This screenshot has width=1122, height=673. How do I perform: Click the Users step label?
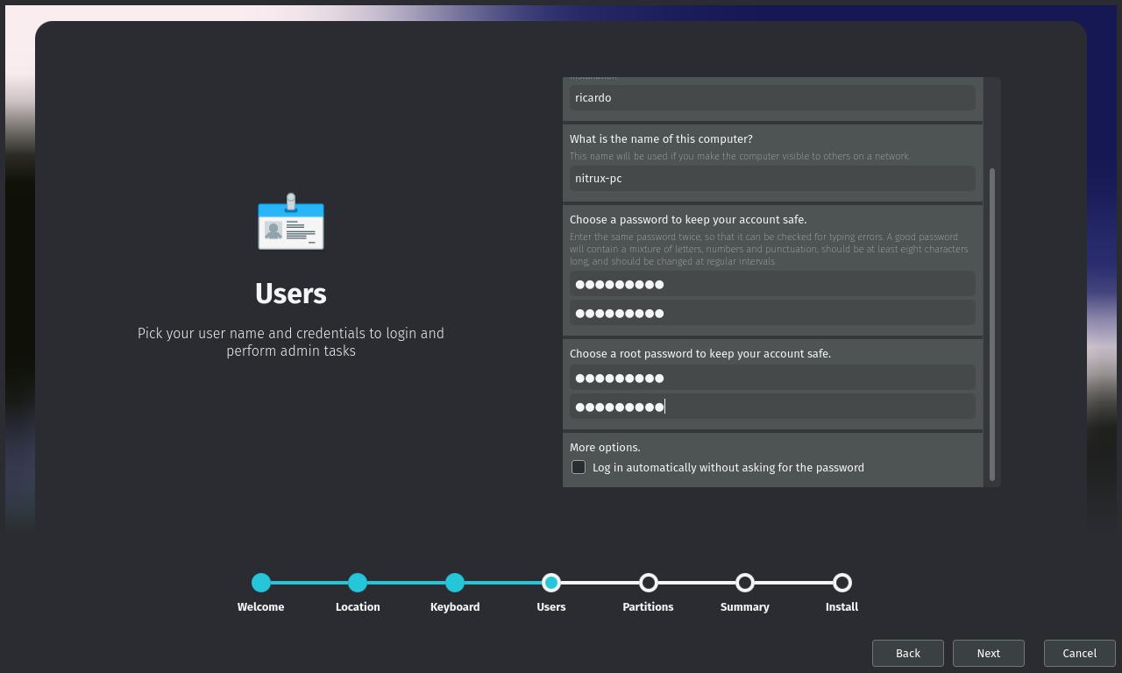(x=551, y=606)
